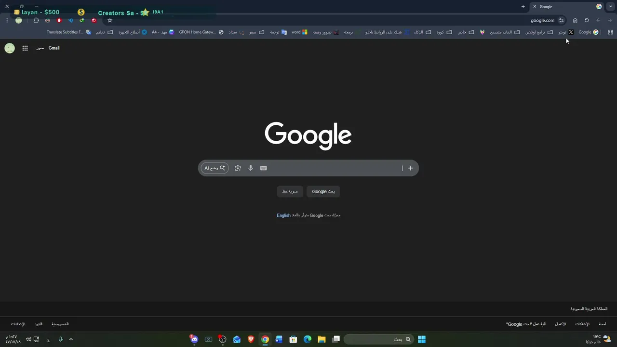The image size is (617, 347).
Task: Open the الإعلانات advertising footer link
Action: coord(582,324)
